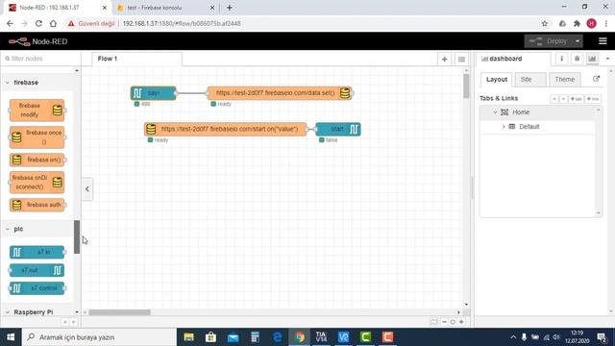Select the s7 control palette node
Image resolution: width=615 pixels, height=346 pixels.
click(x=37, y=288)
